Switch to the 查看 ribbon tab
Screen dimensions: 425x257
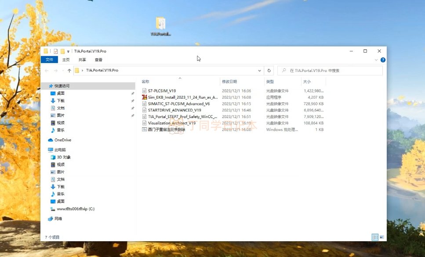click(98, 60)
